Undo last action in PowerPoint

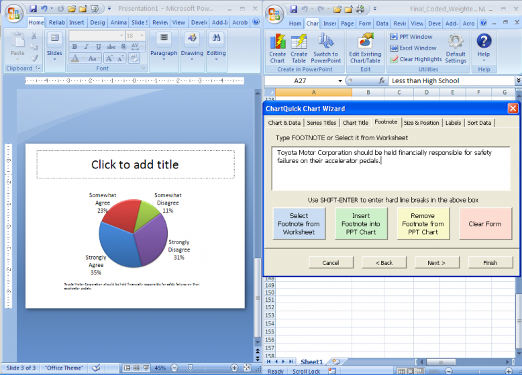(x=44, y=9)
